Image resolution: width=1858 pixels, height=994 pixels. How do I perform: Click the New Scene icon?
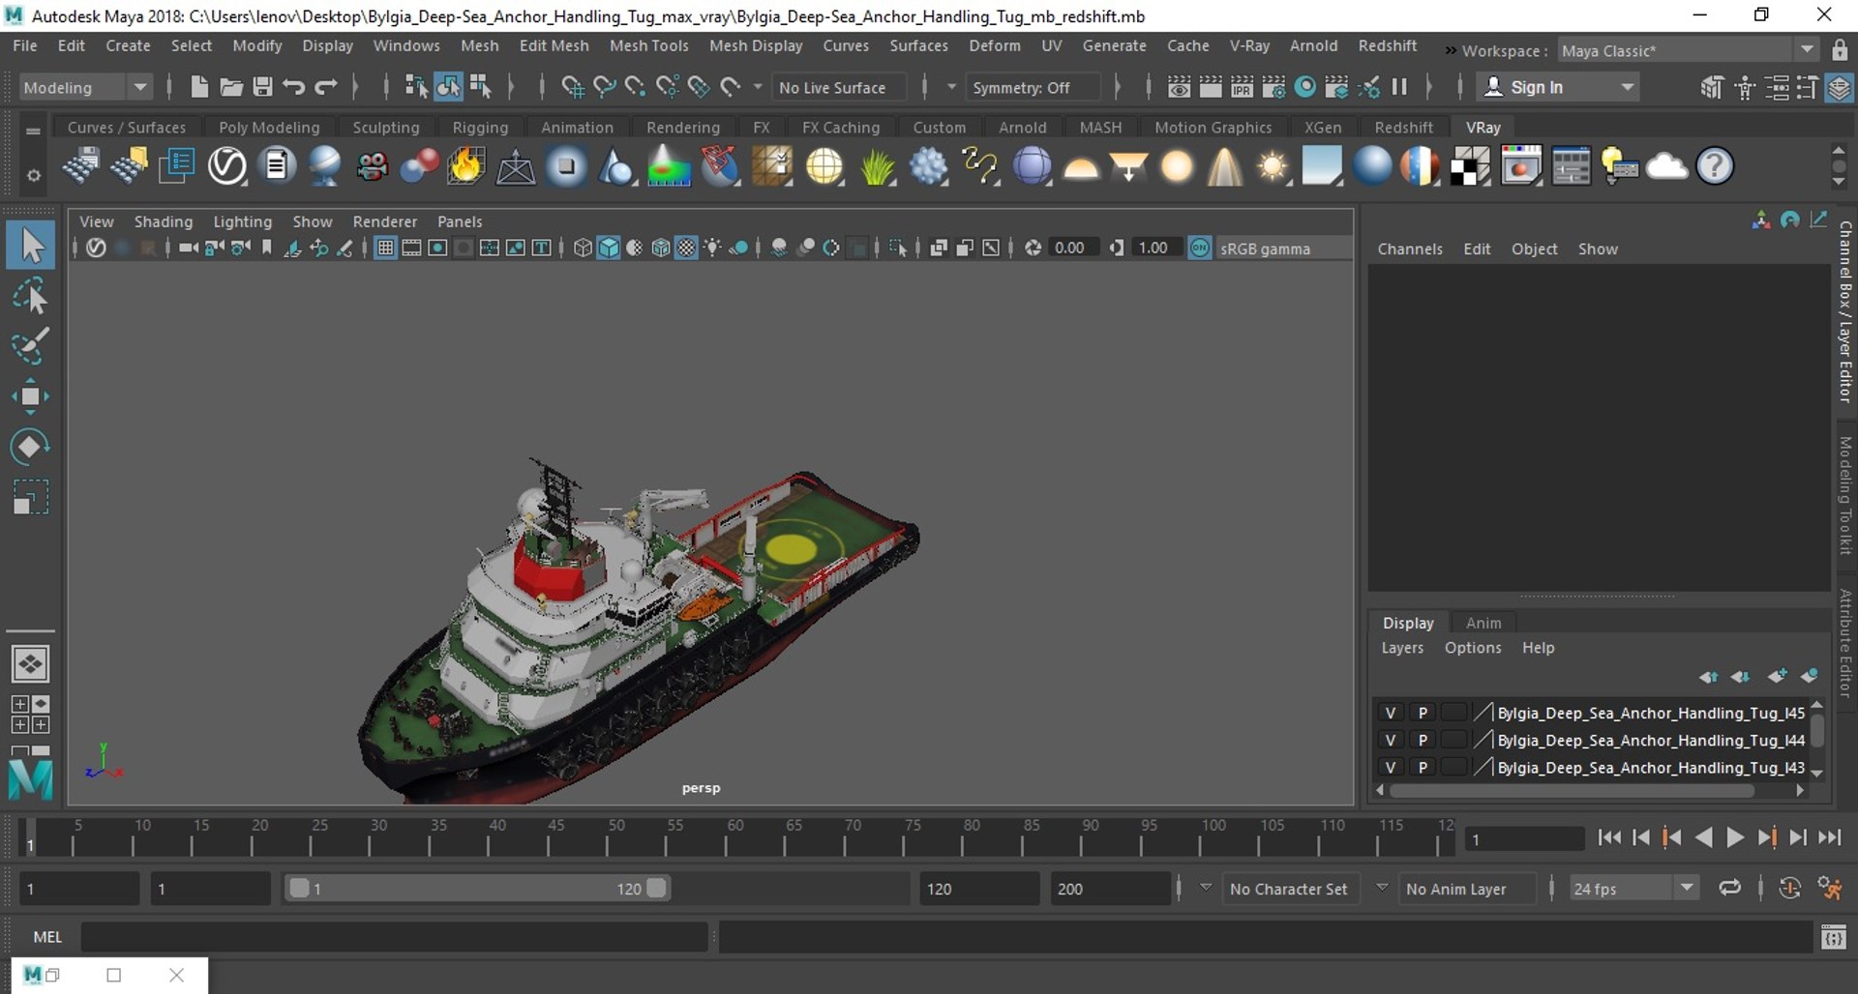point(199,87)
